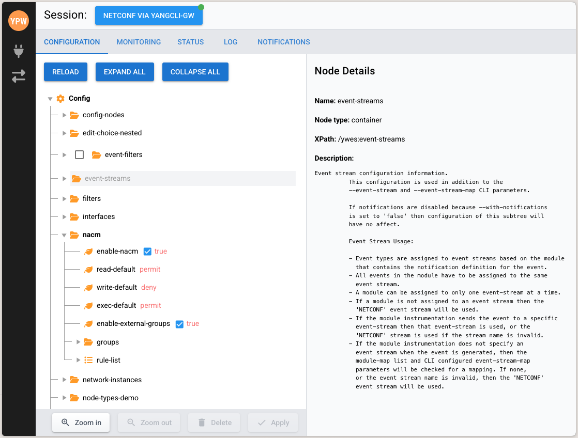Collapse the nacm tree node

(x=65, y=235)
